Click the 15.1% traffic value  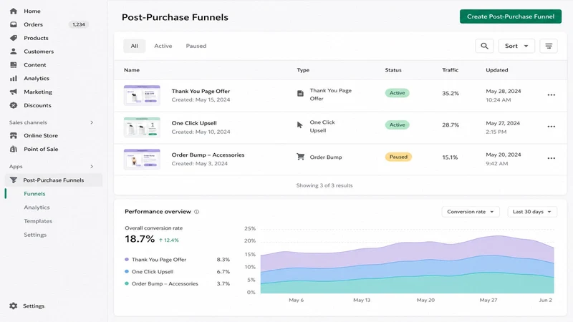450,157
